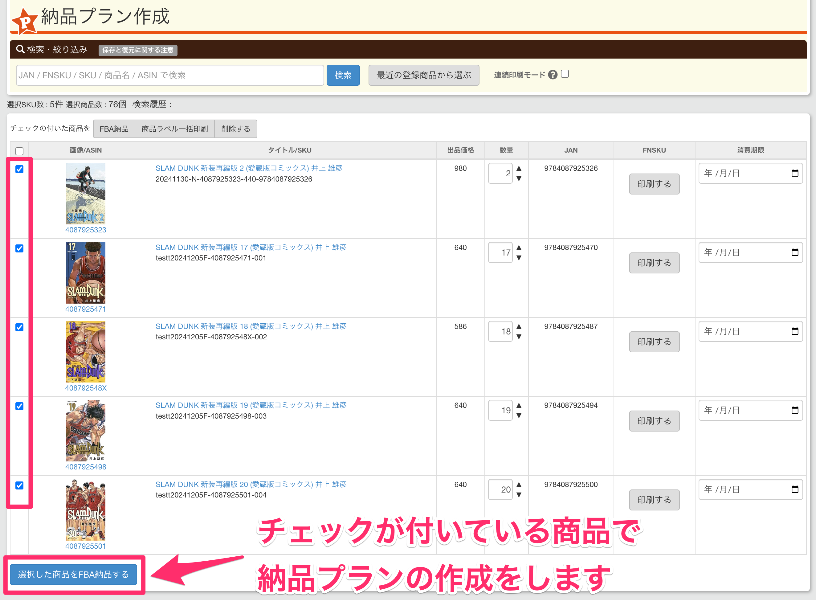
Task: Open ASIN link 4087925323
Action: click(86, 230)
